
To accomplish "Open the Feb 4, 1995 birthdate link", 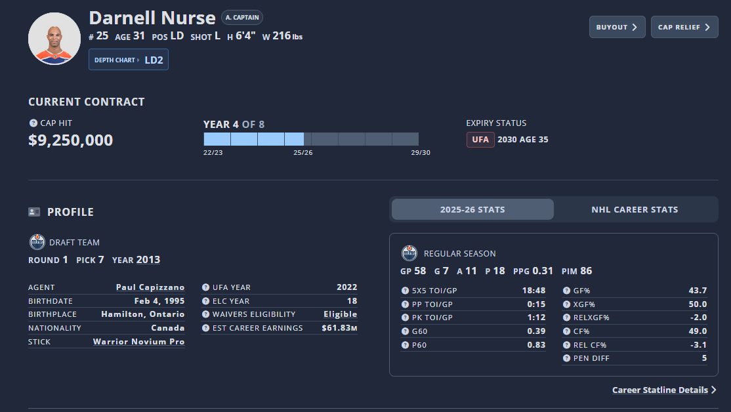I will click(159, 301).
